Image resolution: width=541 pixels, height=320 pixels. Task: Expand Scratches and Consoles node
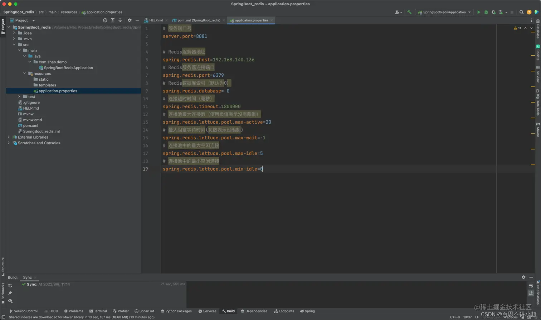[9, 143]
